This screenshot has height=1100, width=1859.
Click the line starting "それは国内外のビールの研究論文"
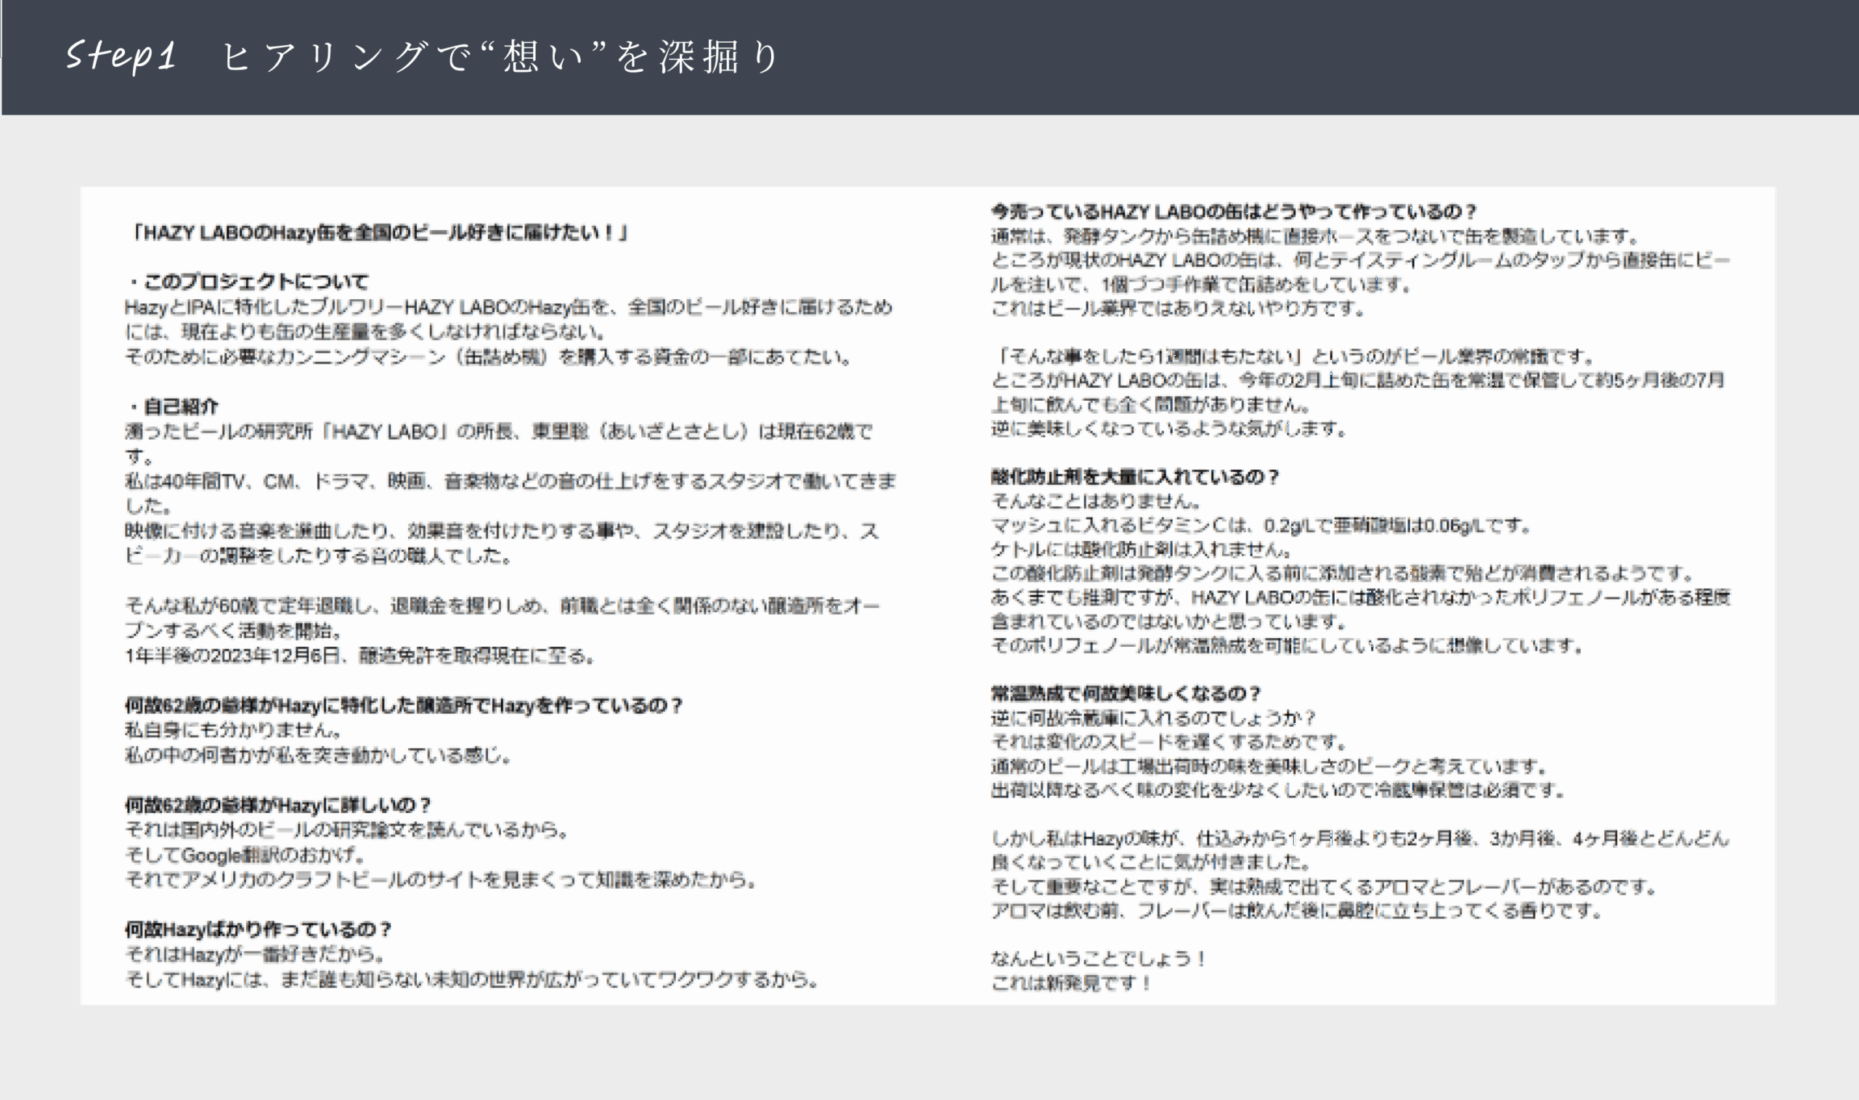coord(348,829)
